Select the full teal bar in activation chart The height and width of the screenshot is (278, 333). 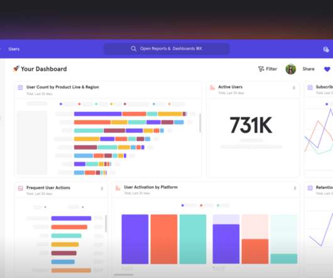pos(193,239)
